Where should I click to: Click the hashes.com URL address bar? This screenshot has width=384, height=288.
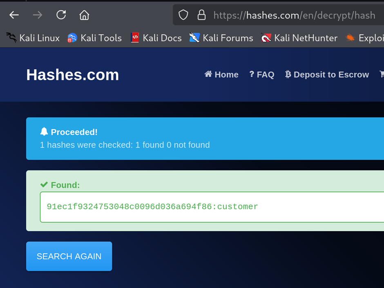point(279,15)
